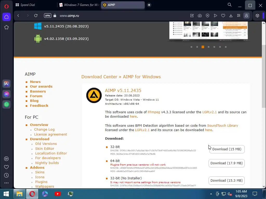Open the Blog link
The height and width of the screenshot is (199, 266).
[x=34, y=101]
